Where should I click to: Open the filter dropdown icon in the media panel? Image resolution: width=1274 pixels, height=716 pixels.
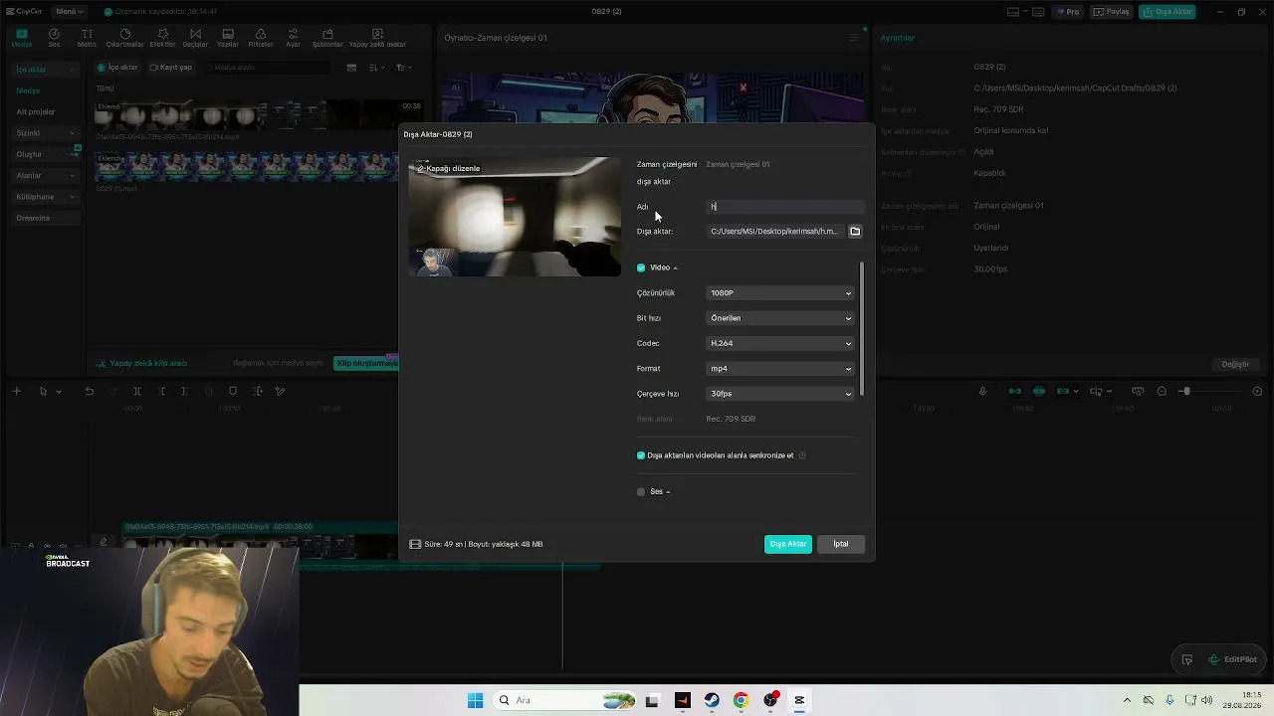click(403, 68)
